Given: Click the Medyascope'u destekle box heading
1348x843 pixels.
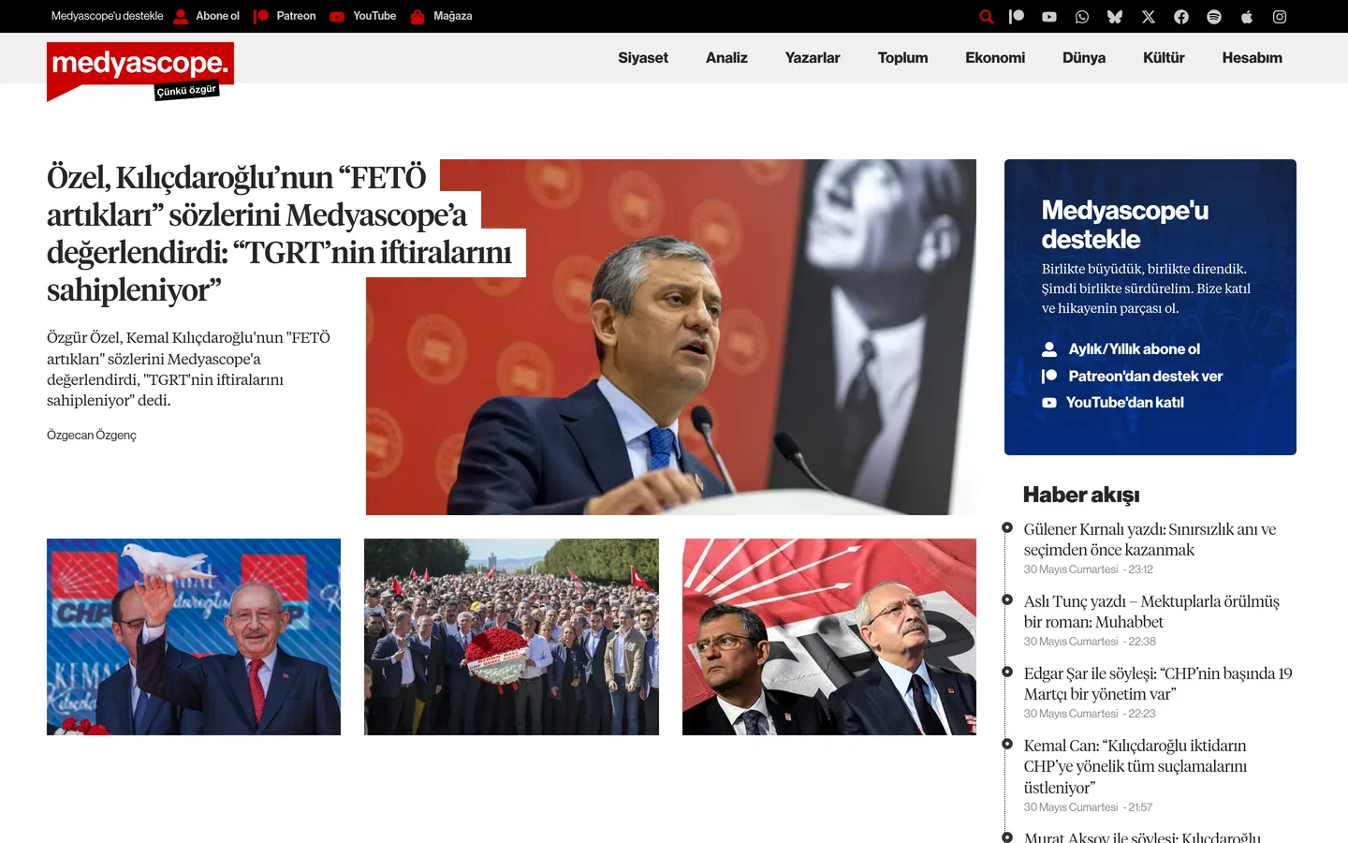Looking at the screenshot, I should pyautogui.click(x=1125, y=225).
